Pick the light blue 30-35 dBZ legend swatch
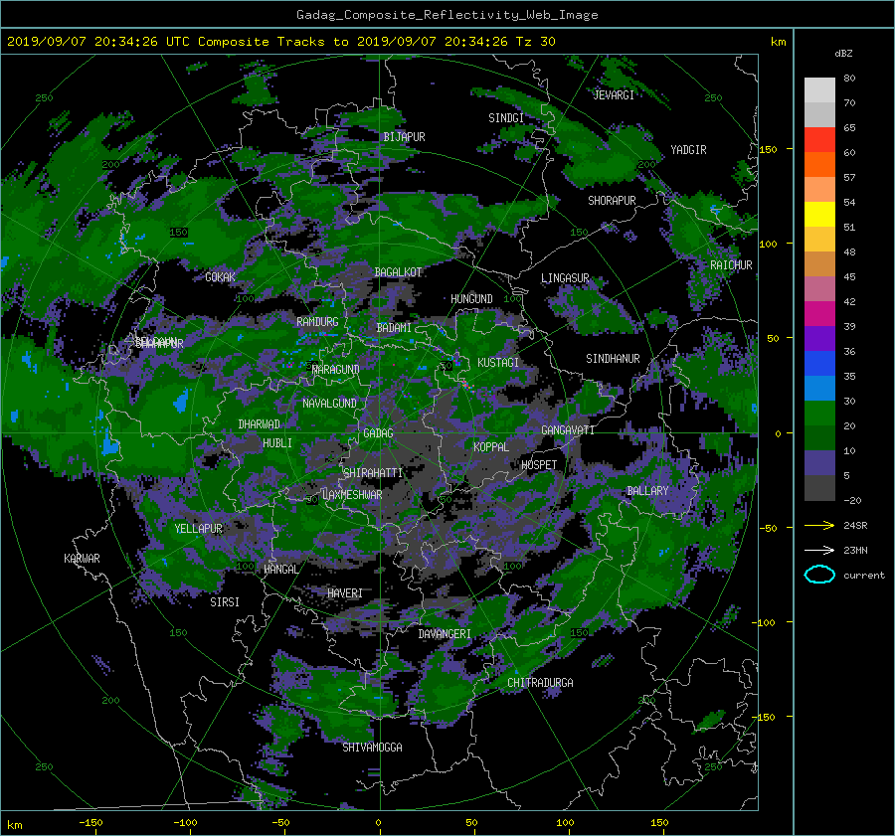The height and width of the screenshot is (836, 895). click(x=819, y=388)
